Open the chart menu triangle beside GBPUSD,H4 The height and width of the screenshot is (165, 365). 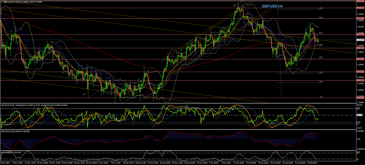point(2,2)
